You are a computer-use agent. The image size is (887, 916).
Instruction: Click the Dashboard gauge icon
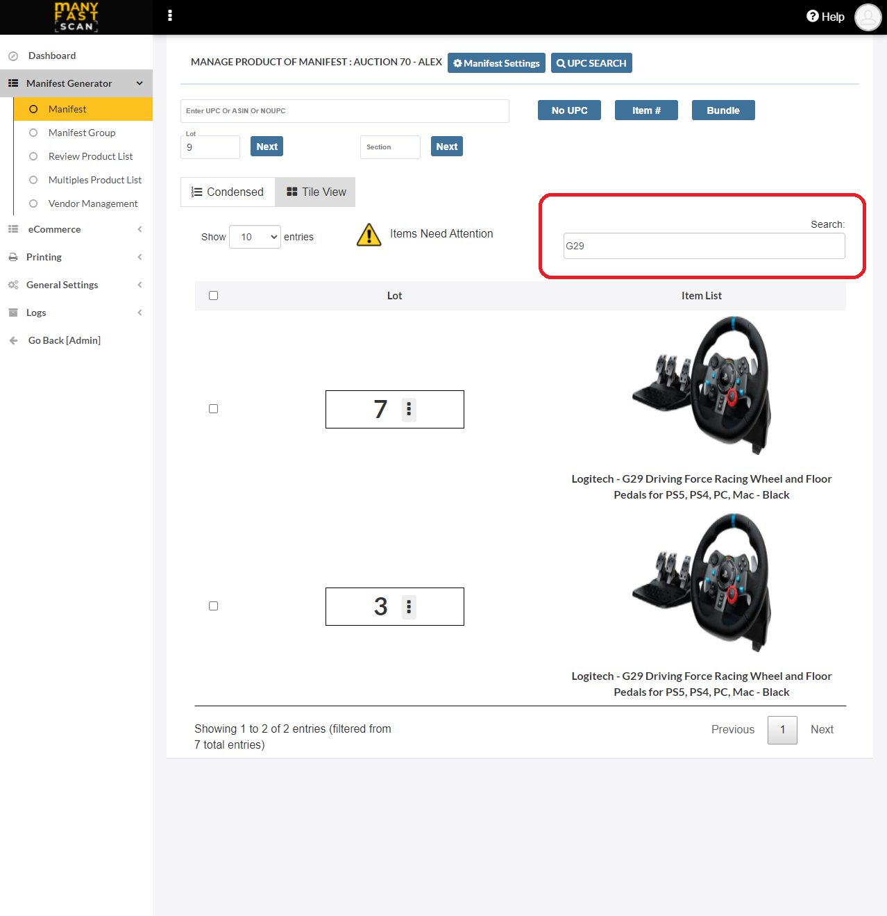[x=13, y=56]
